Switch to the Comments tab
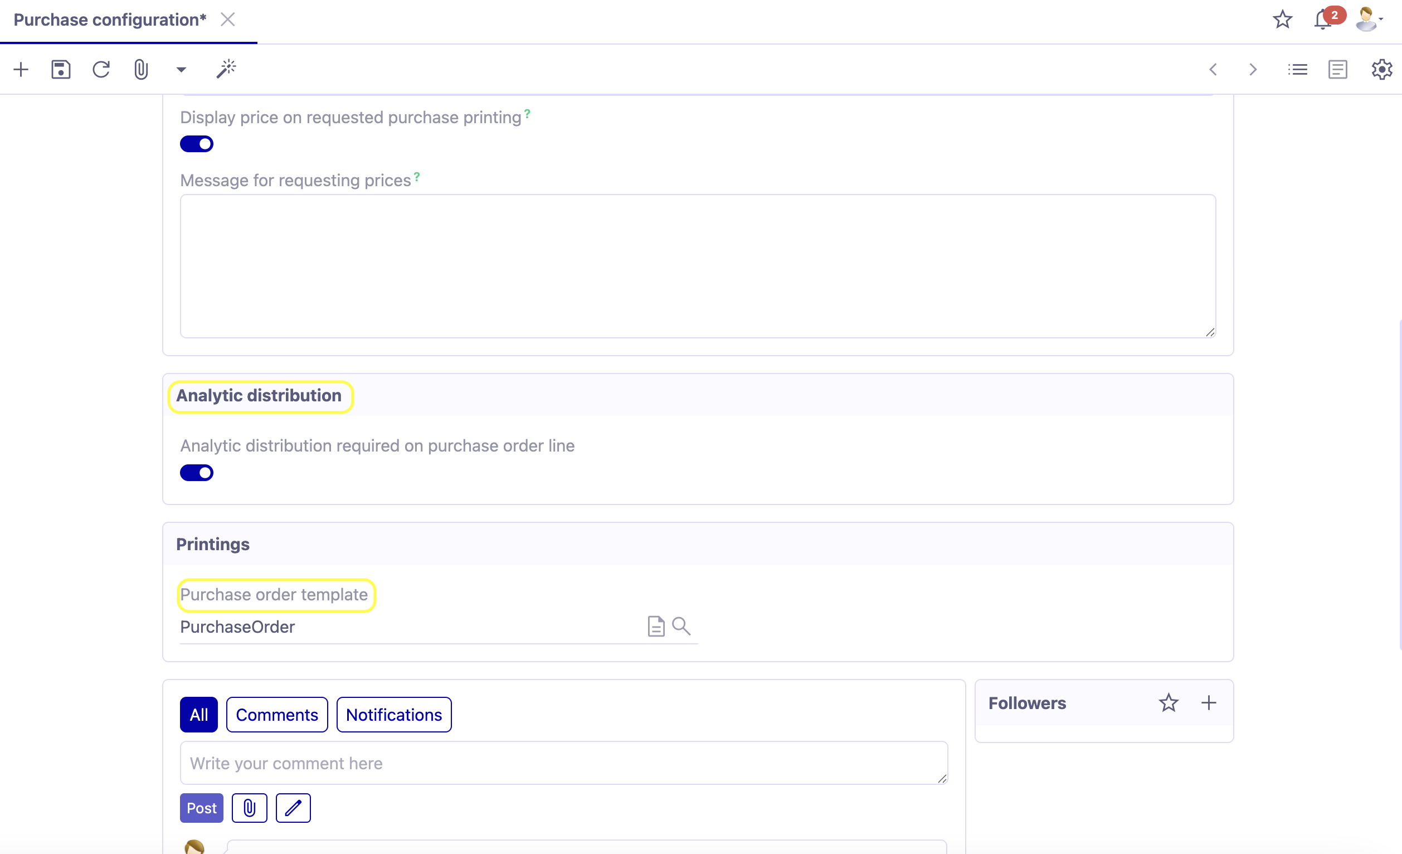This screenshot has width=1402, height=854. [277, 715]
